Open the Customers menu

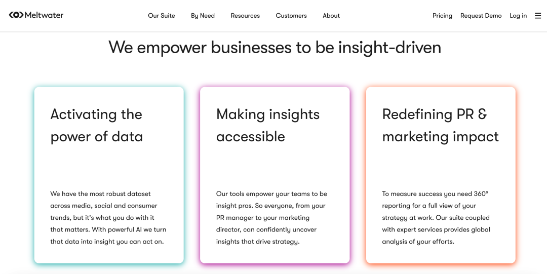(291, 16)
